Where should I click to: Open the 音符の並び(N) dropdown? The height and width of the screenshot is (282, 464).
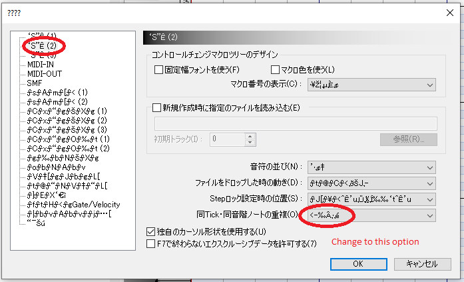[371, 167]
